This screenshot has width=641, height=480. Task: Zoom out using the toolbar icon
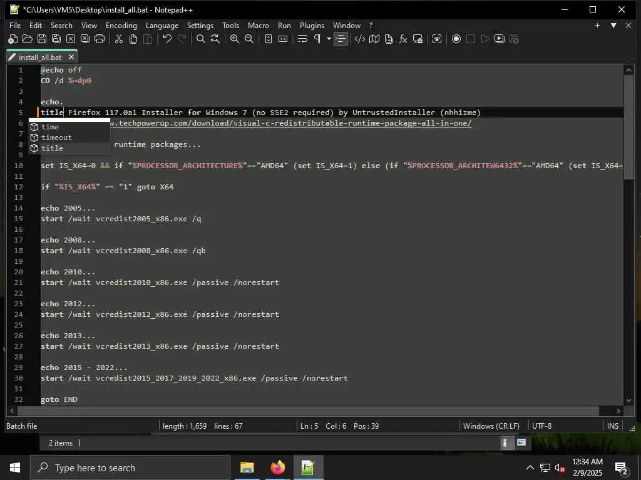249,39
